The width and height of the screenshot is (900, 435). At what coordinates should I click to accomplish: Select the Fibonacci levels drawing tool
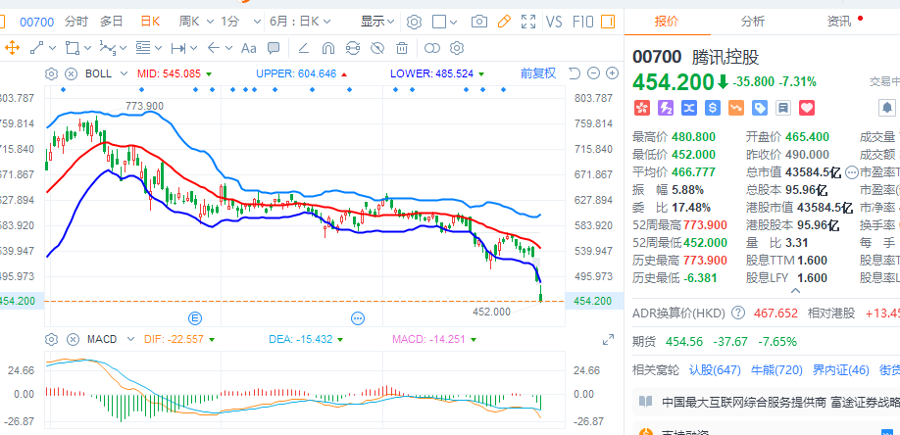[x=143, y=48]
